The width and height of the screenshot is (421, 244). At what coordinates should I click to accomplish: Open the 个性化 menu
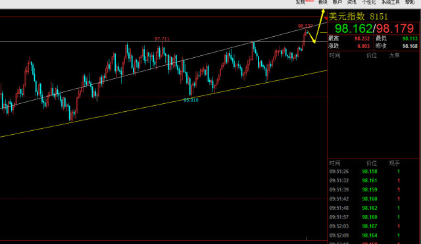tap(369, 2)
